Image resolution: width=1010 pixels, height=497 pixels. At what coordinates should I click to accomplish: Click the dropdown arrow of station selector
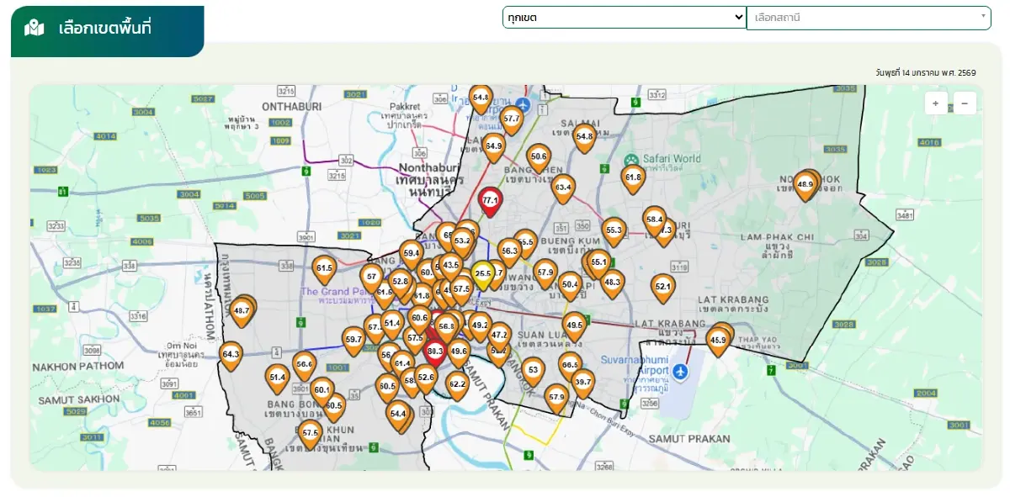983,17
